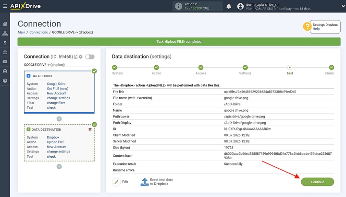This screenshot has height=197, width=346.
Task: Select the Content hash value
Action: (x=278, y=156)
